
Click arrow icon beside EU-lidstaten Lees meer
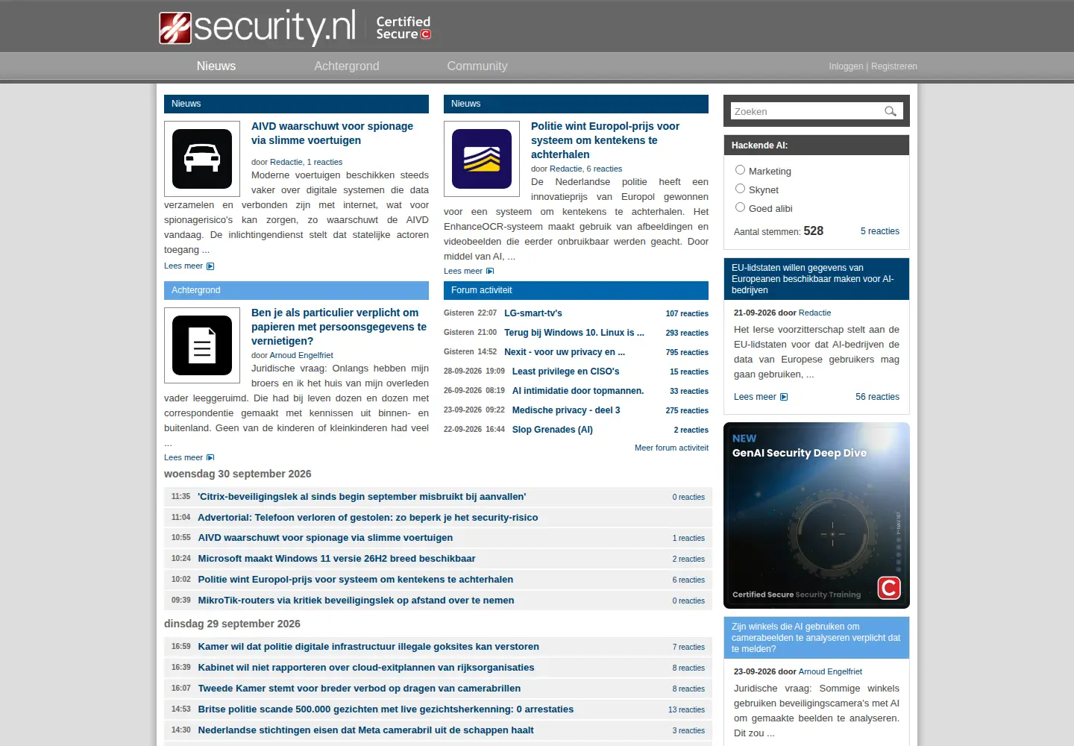pyautogui.click(x=784, y=397)
